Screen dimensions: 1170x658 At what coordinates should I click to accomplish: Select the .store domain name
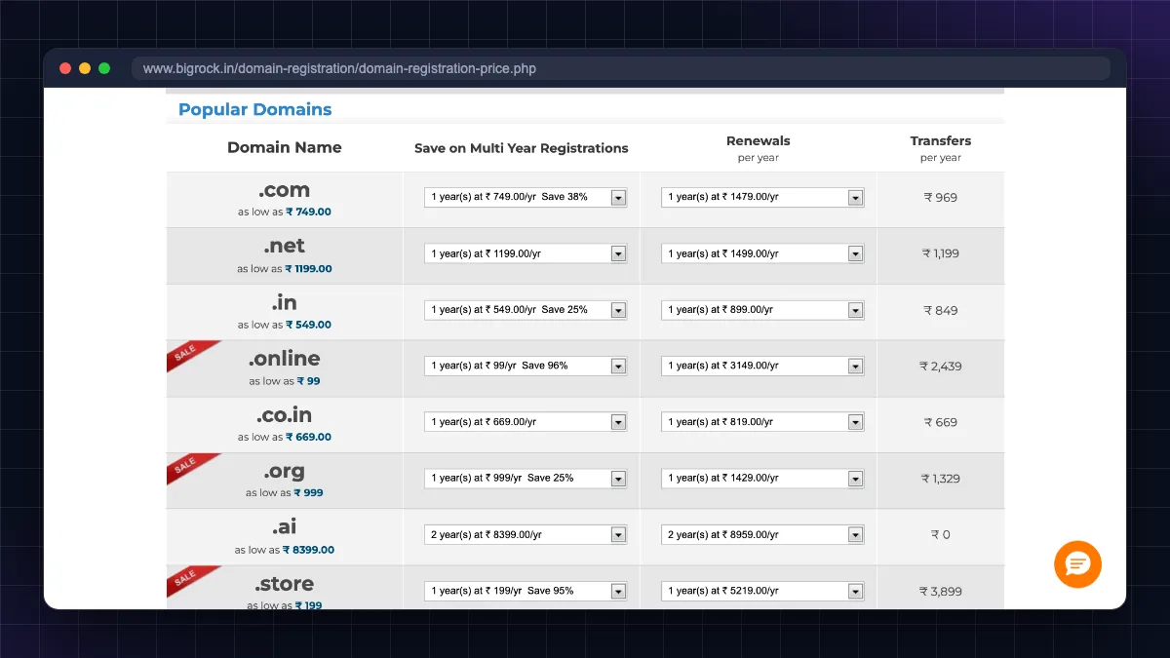coord(285,584)
